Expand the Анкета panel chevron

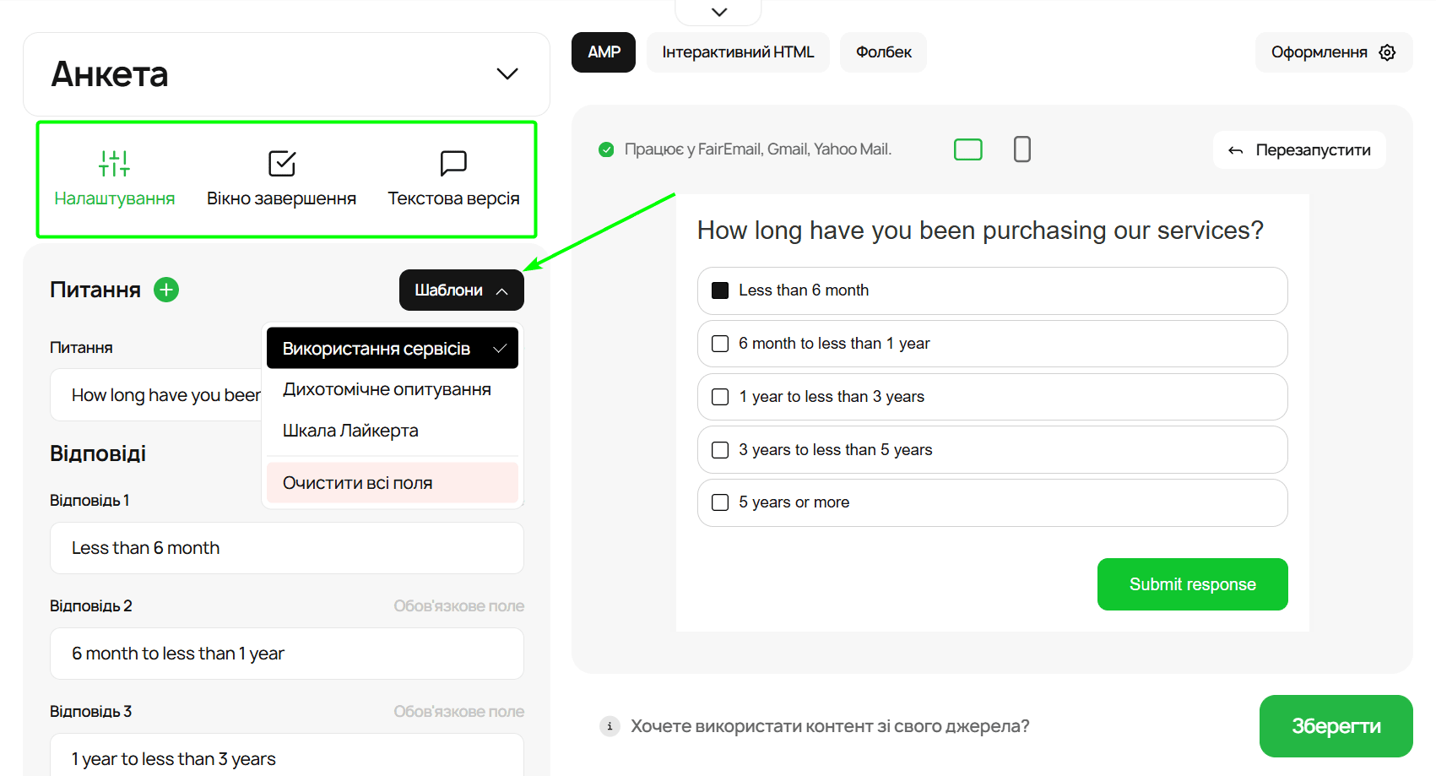pyautogui.click(x=507, y=74)
